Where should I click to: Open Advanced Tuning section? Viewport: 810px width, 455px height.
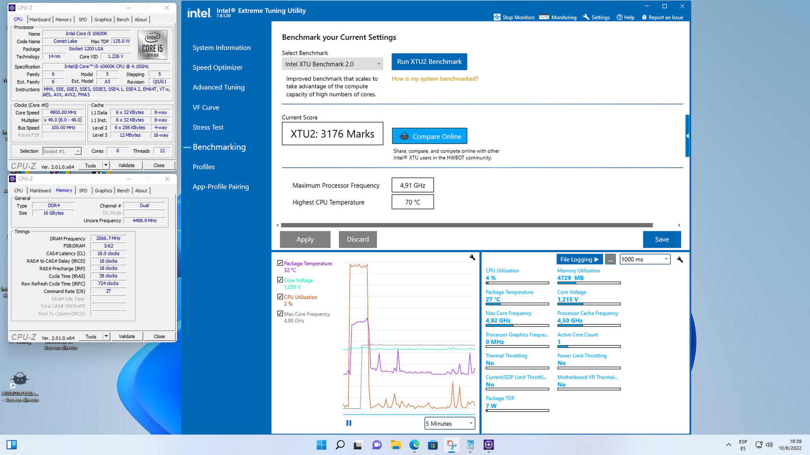[219, 87]
